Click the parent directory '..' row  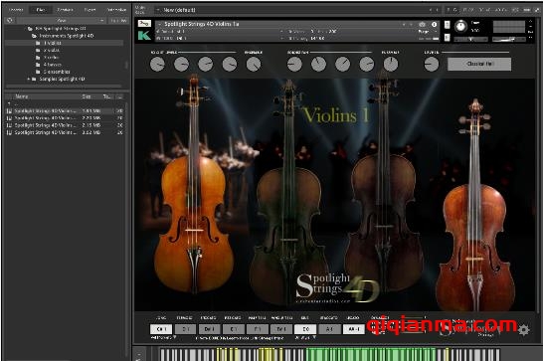(64, 104)
